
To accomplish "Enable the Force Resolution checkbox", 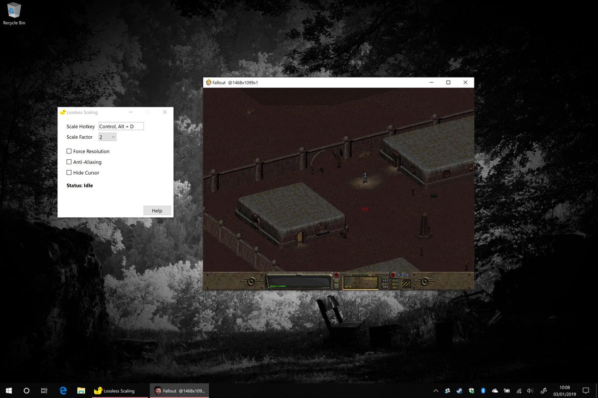I will (69, 151).
